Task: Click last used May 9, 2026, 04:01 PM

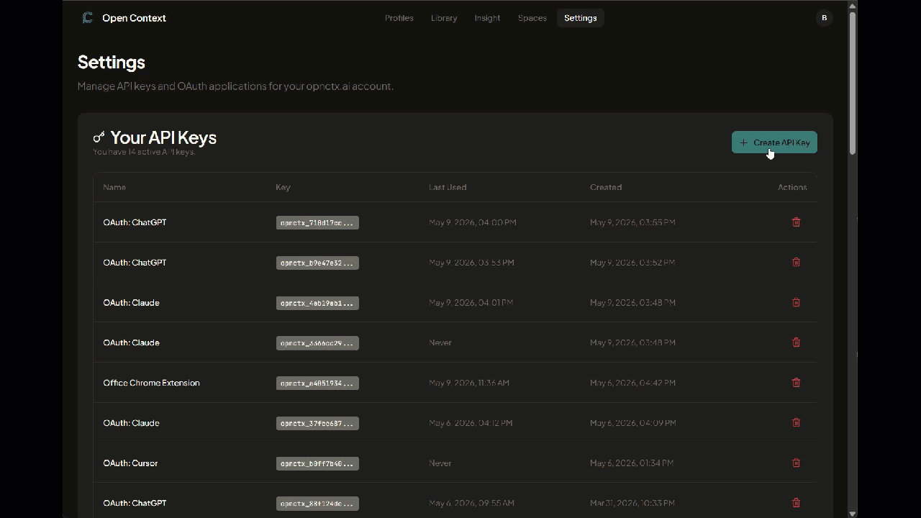Action: (471, 303)
